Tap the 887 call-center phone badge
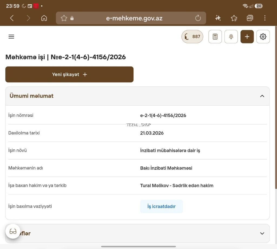277x249 pixels. point(192,36)
